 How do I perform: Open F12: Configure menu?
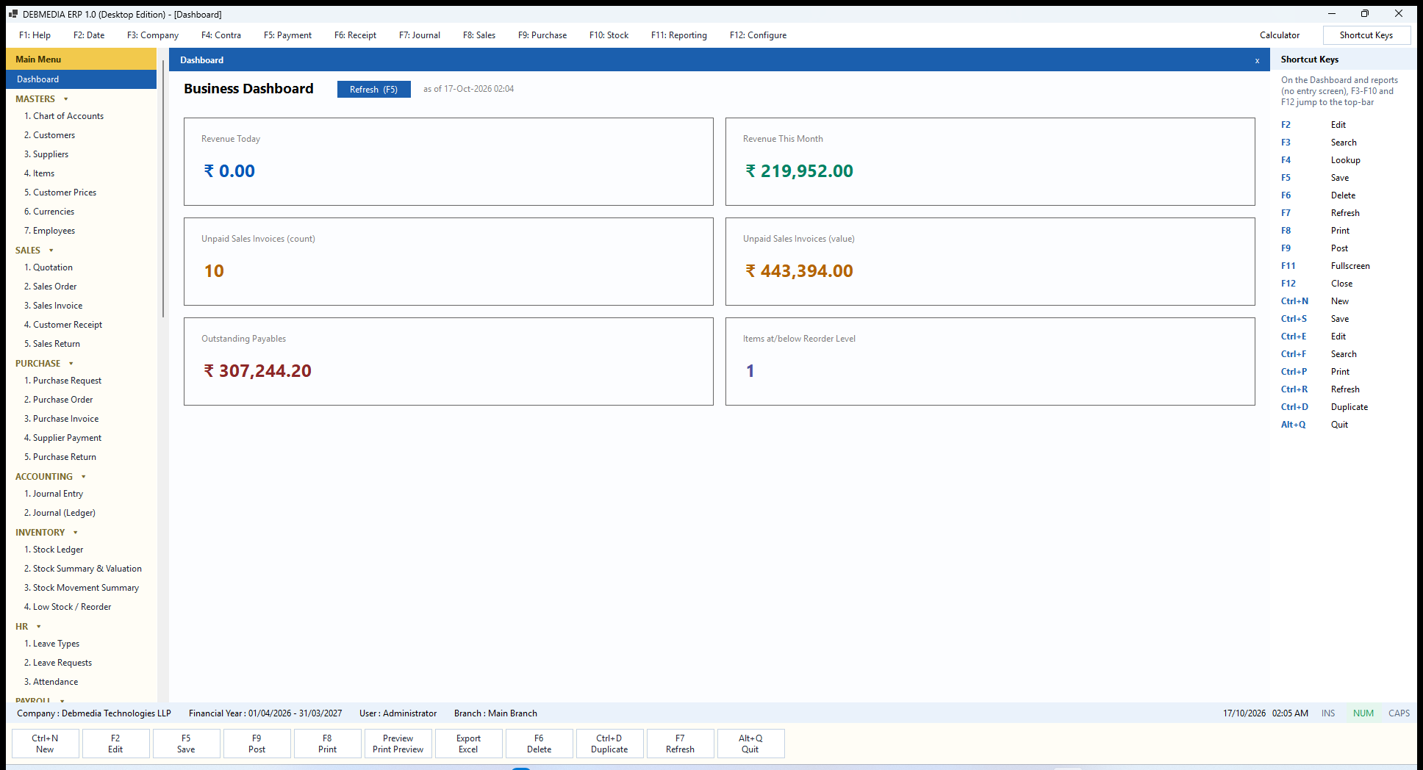pos(758,35)
